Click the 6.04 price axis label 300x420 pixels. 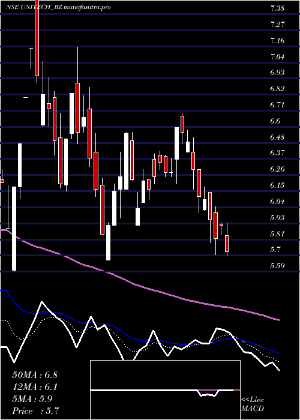pyautogui.click(x=277, y=202)
